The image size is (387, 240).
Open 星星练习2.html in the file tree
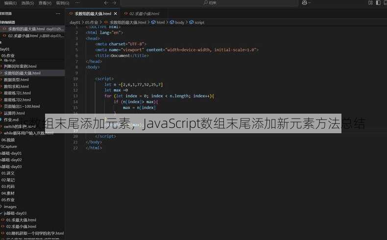click(17, 99)
